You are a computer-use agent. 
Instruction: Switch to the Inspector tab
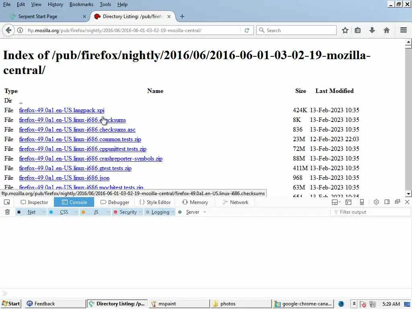click(35, 202)
